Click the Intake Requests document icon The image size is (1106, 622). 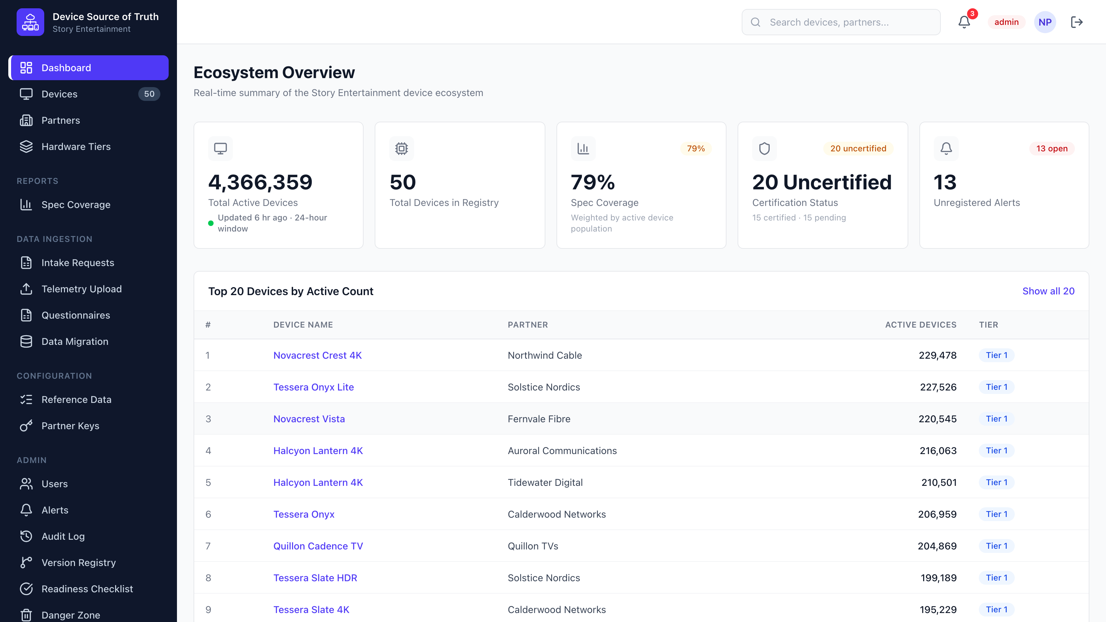click(x=26, y=263)
